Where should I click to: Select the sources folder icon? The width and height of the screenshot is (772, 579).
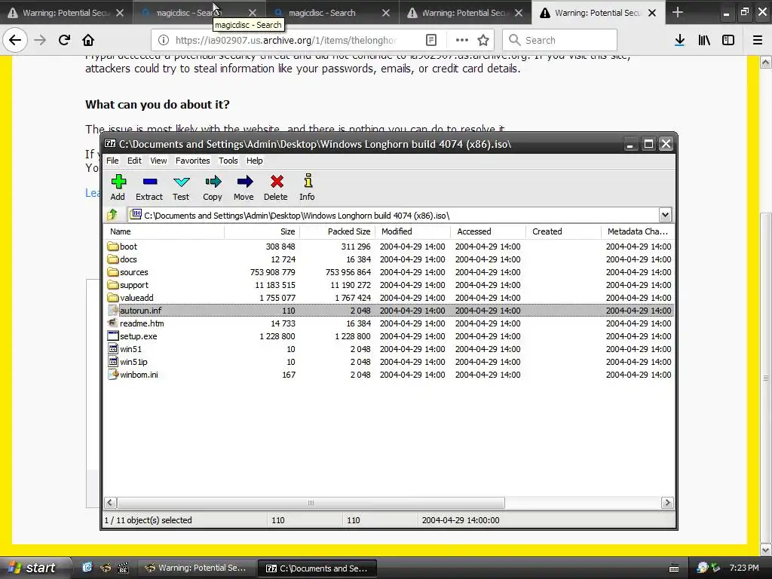113,271
